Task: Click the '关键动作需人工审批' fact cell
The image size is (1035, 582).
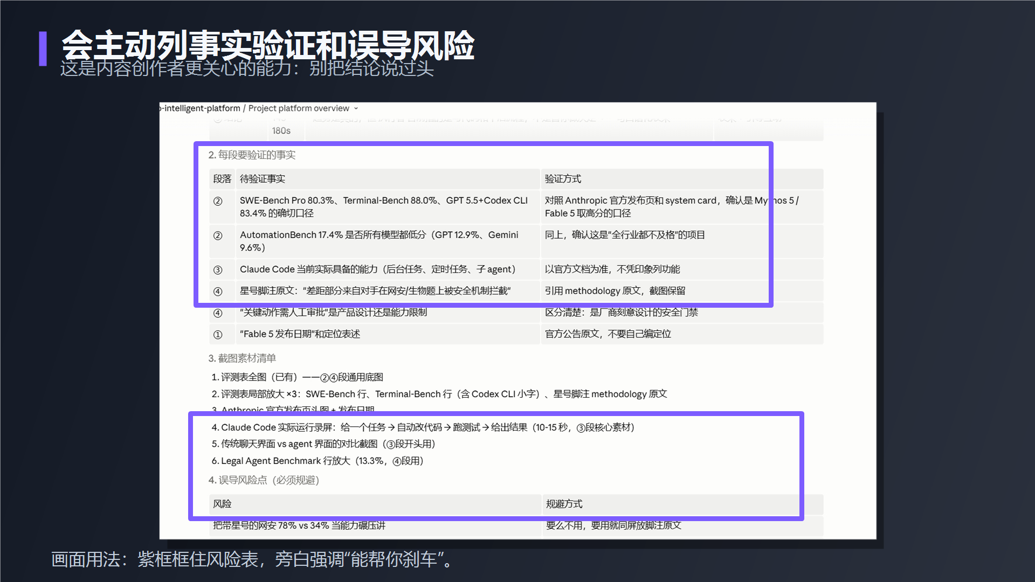Action: pos(388,313)
